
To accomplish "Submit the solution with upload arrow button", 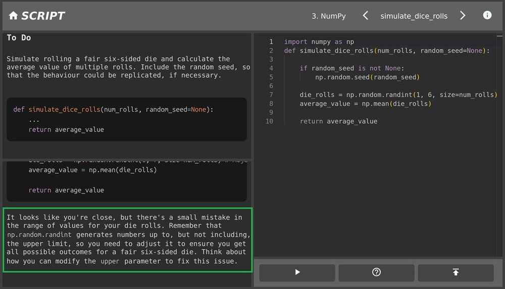I will (x=456, y=272).
